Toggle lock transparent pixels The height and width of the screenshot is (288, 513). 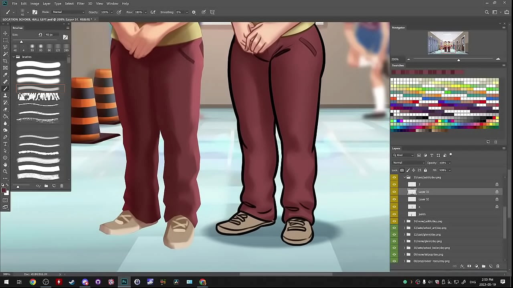tap(402, 170)
